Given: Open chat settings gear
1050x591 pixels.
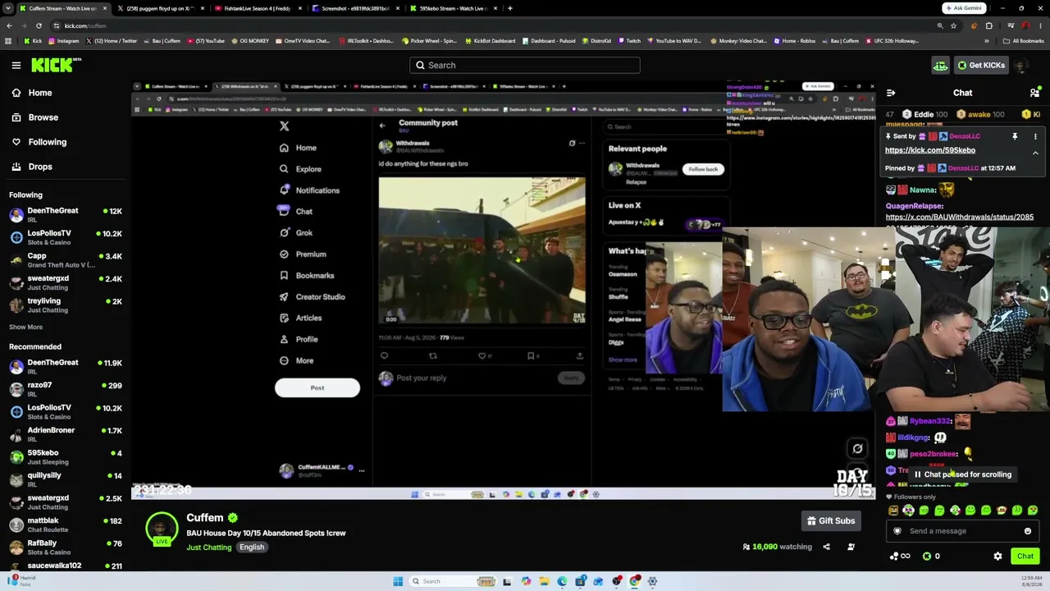Looking at the screenshot, I should 997,557.
